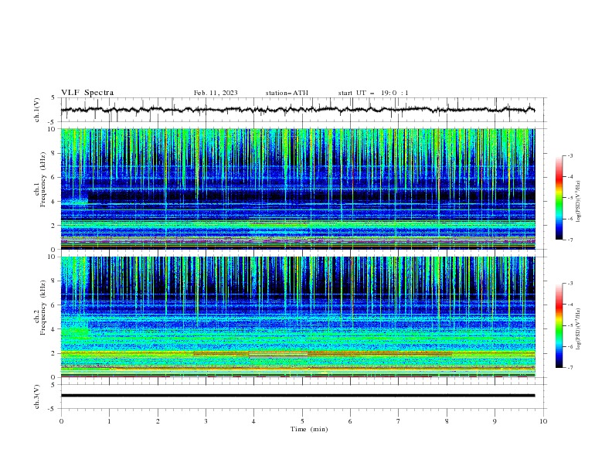Viewport: 612px width, 473px height.
Task: Click the ch.3 flat voltage trace
Action: click(x=297, y=396)
